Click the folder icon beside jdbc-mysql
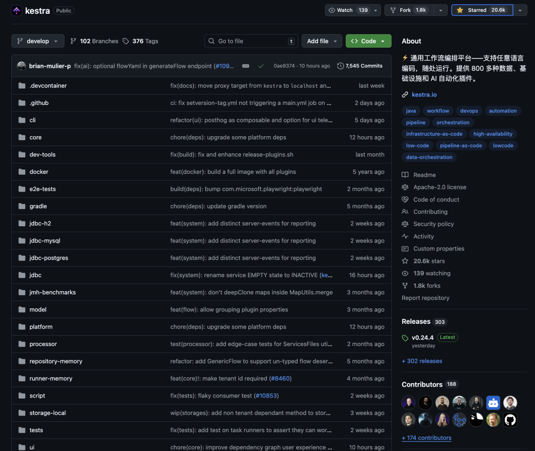The image size is (535, 451). pyautogui.click(x=22, y=241)
